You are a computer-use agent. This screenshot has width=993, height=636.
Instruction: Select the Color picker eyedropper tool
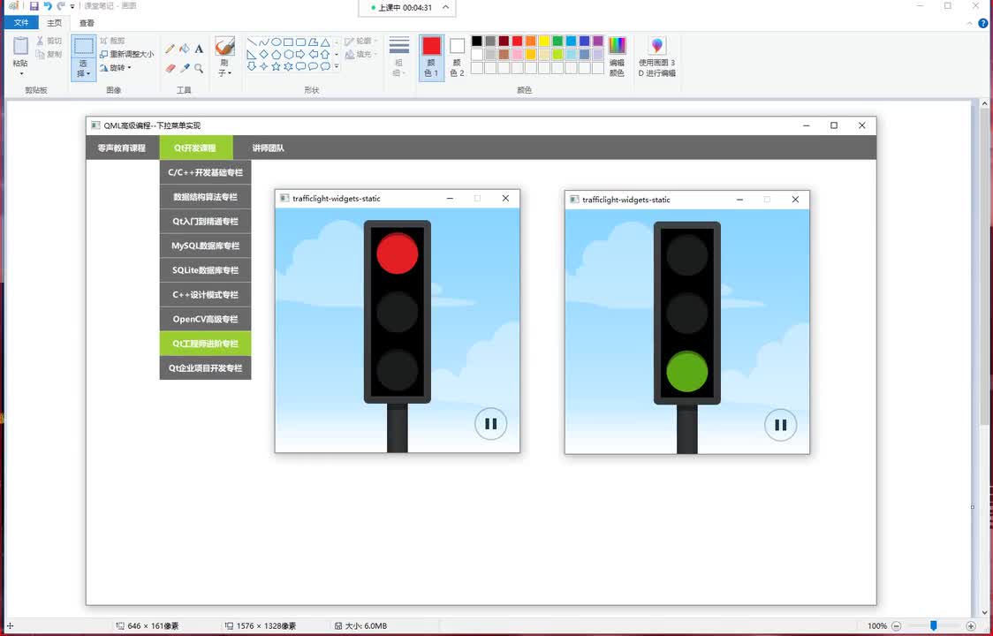click(185, 68)
